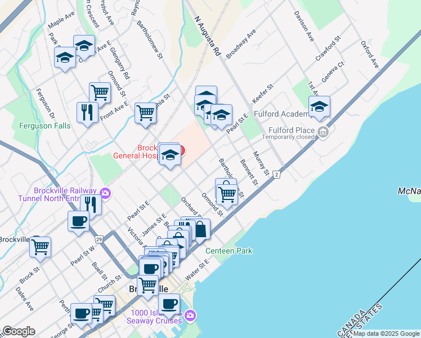Click the Crawford St street label
This screenshot has width=421, height=338.
[328, 48]
